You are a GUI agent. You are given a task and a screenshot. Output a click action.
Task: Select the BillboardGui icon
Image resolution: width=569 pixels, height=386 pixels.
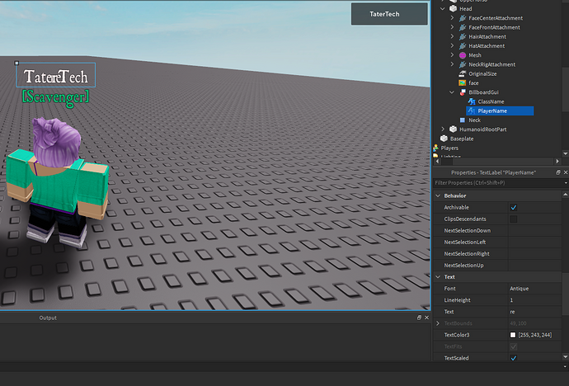(x=463, y=92)
